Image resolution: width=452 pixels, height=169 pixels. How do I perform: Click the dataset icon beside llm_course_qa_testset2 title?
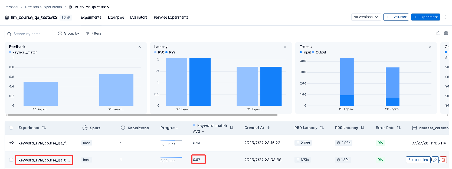[7, 18]
